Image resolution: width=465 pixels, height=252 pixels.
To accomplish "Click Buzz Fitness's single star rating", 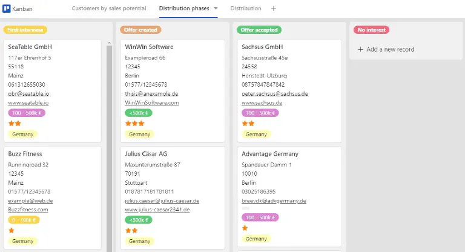I will click(x=12, y=231).
